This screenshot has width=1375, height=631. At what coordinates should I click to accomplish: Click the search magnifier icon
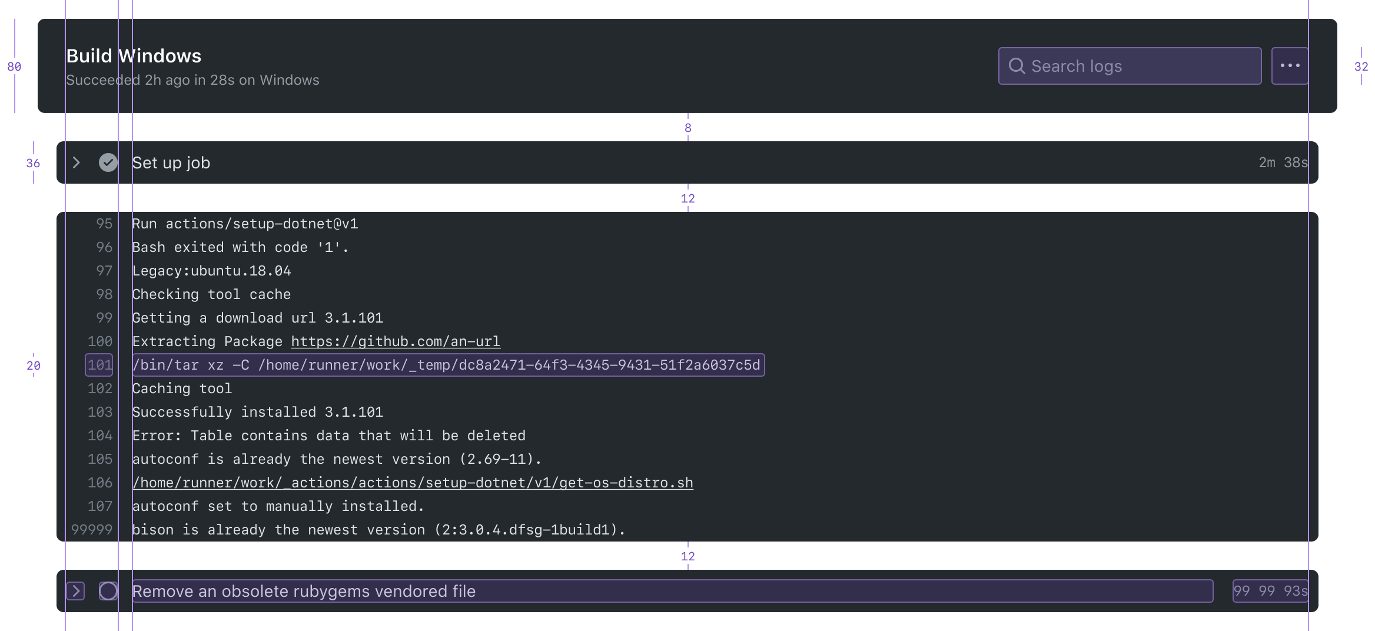tap(1018, 65)
